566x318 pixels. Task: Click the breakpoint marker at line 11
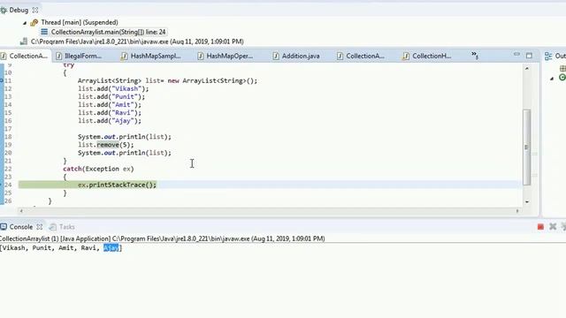click(x=2, y=80)
